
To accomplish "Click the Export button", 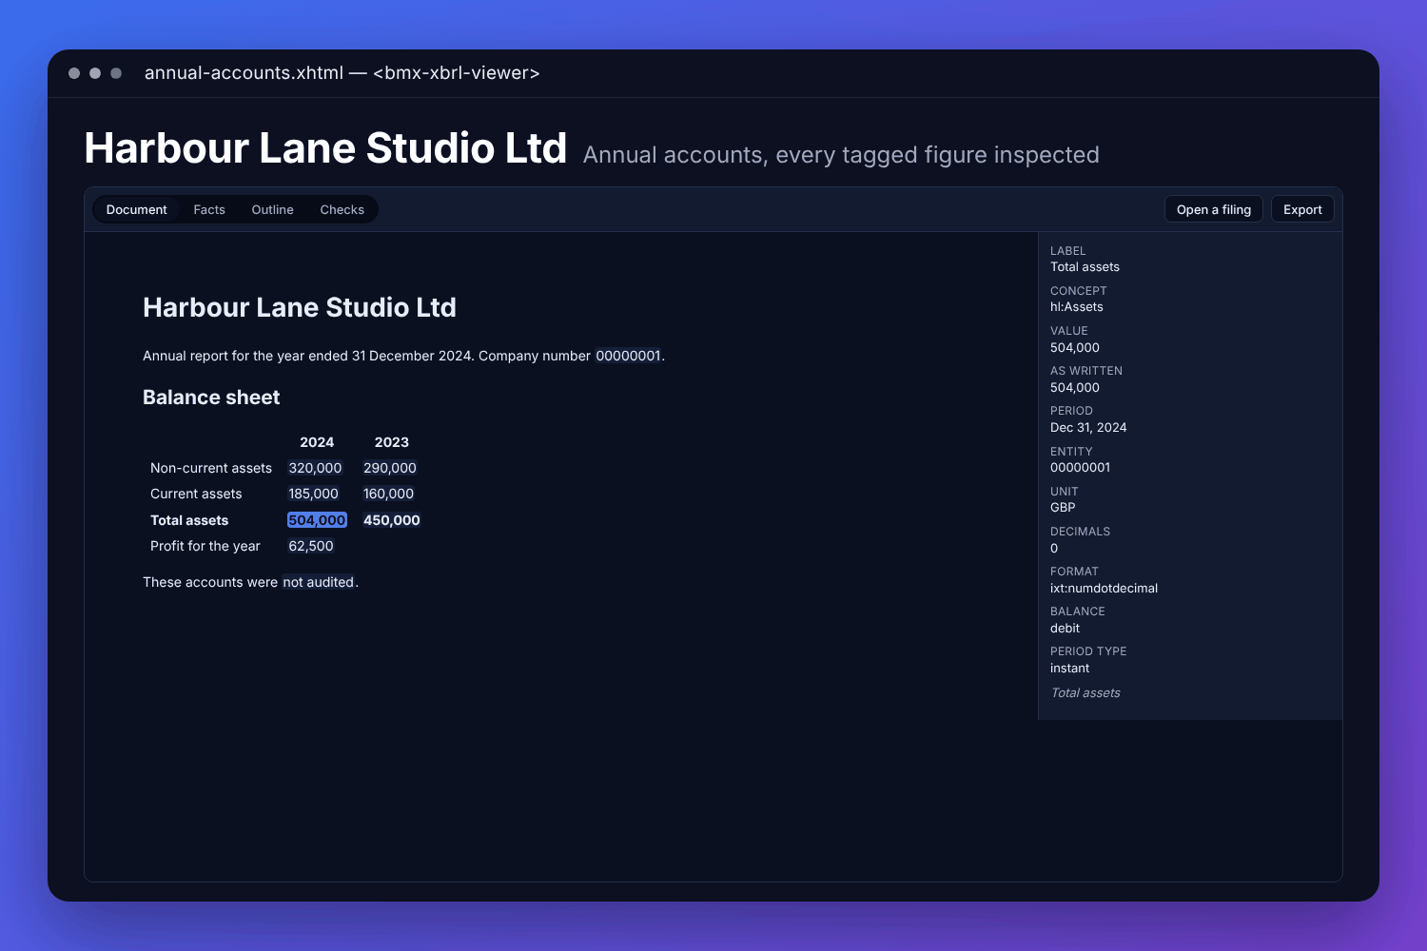I will [1302, 209].
